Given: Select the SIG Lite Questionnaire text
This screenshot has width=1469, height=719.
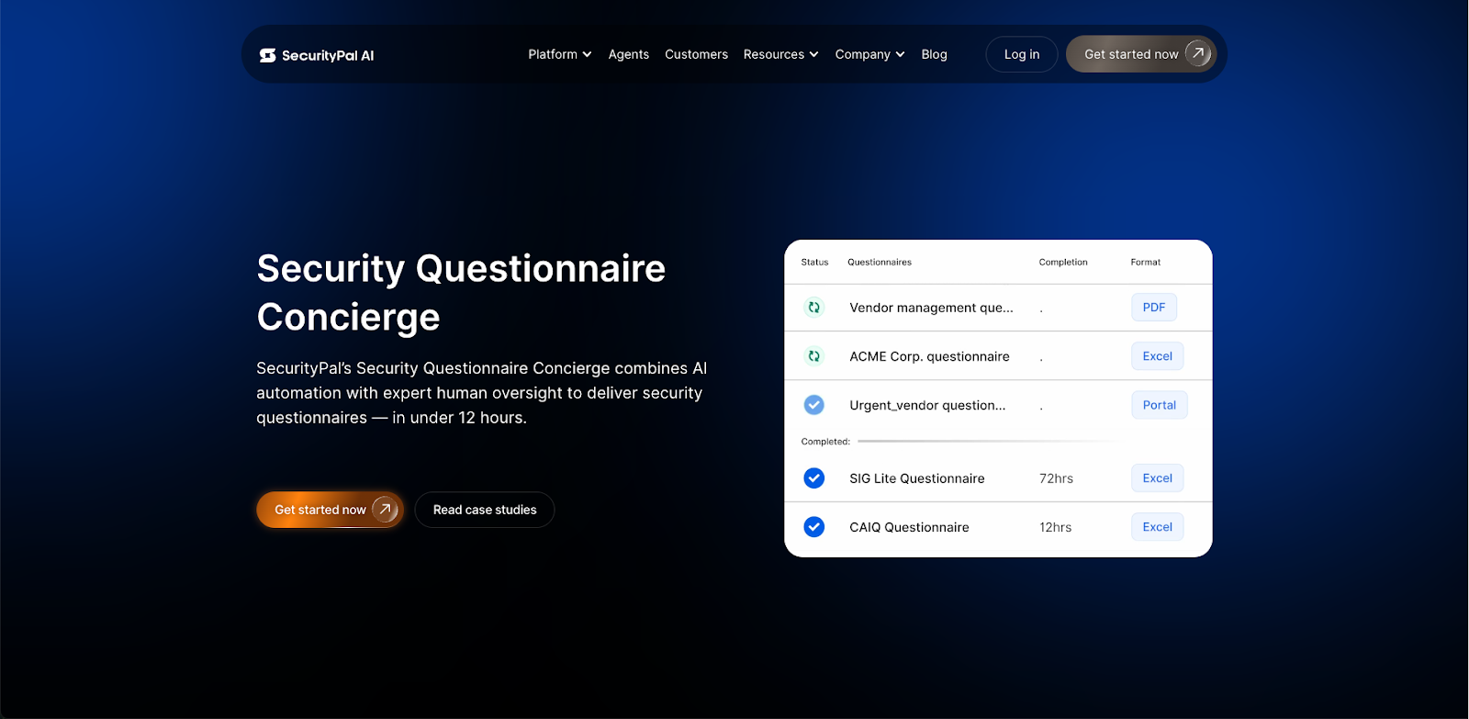Looking at the screenshot, I should (x=916, y=478).
